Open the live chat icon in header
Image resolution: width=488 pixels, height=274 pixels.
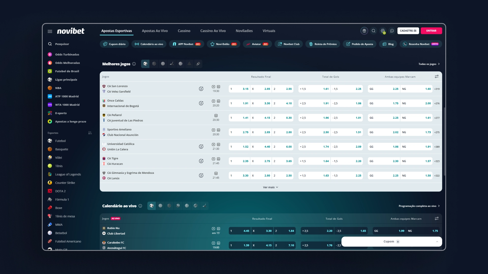tap(392, 31)
